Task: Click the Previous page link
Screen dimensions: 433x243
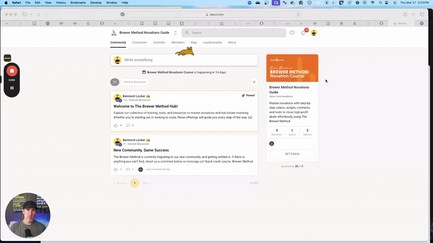Action: (120, 183)
